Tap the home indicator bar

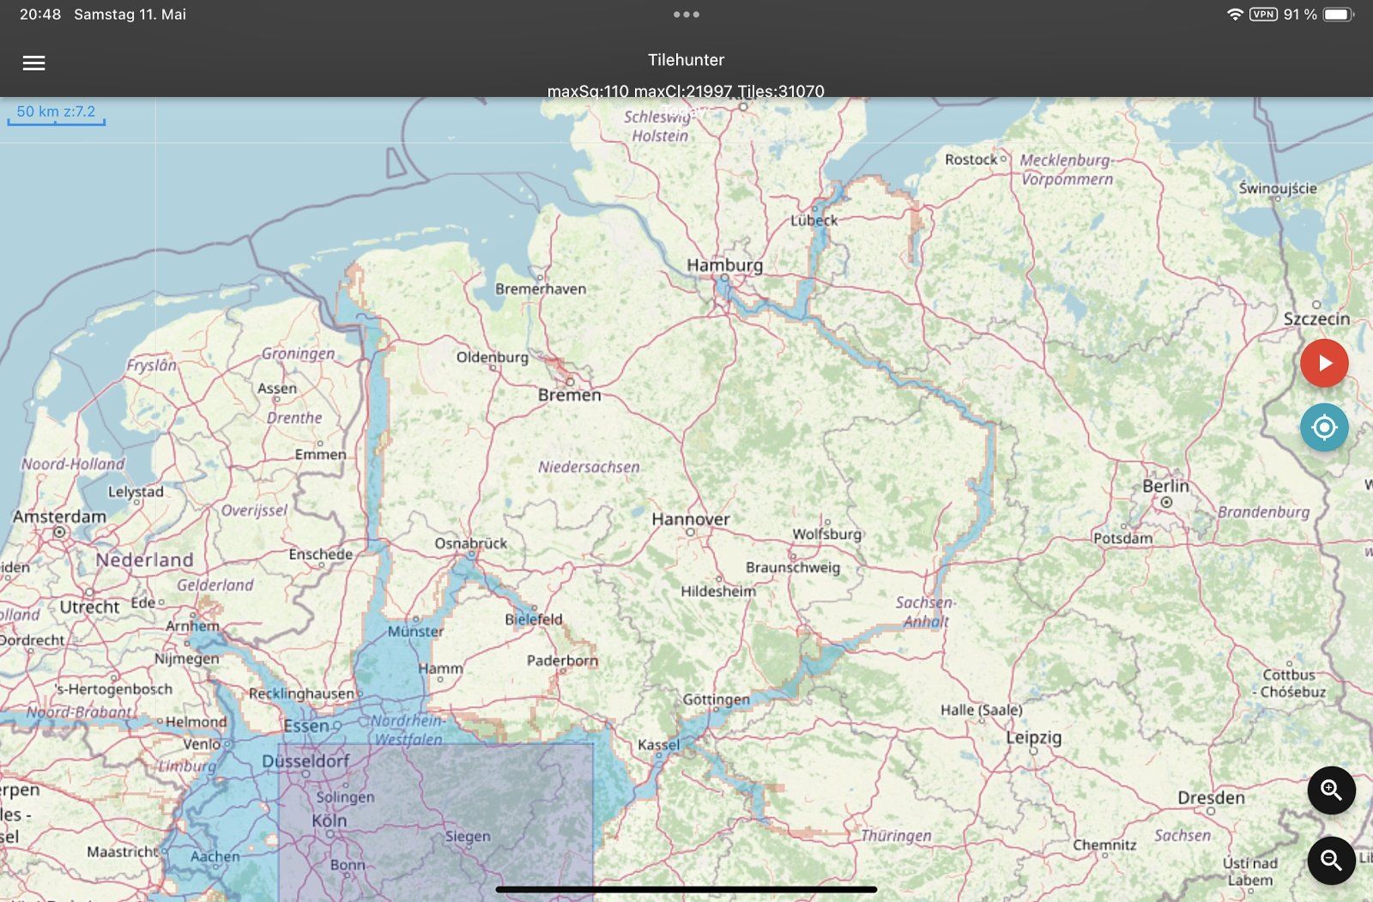coord(686,889)
